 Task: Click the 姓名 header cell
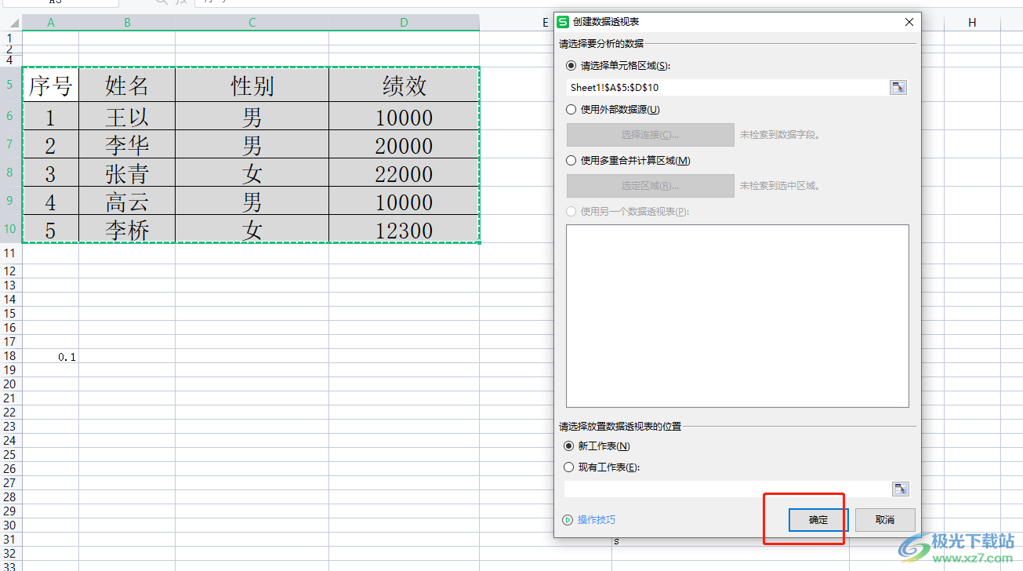click(127, 85)
